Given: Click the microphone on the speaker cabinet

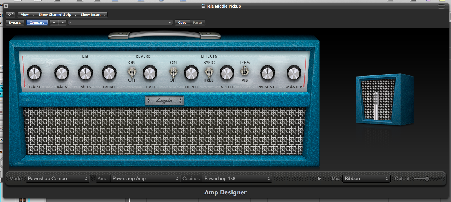Looking at the screenshot, I should point(376,106).
